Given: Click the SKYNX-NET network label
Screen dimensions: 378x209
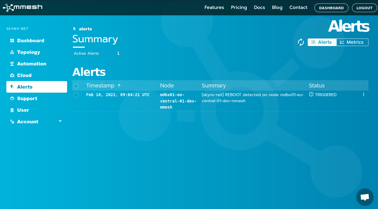Looking at the screenshot, I should [x=17, y=29].
